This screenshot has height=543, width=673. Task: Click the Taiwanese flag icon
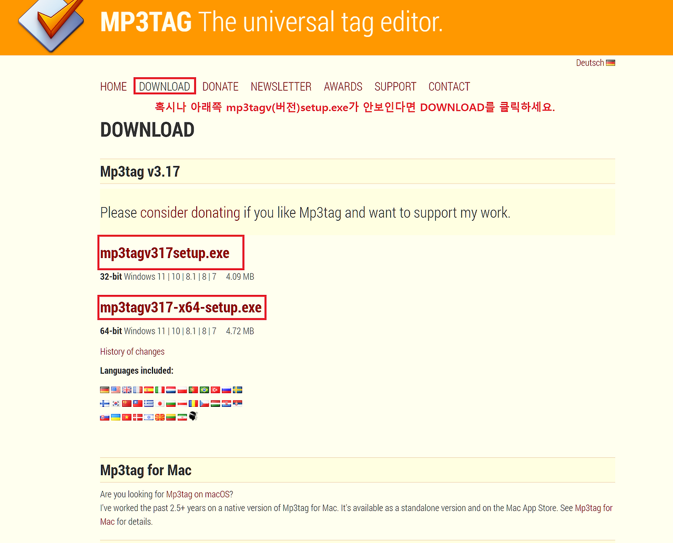tap(138, 404)
